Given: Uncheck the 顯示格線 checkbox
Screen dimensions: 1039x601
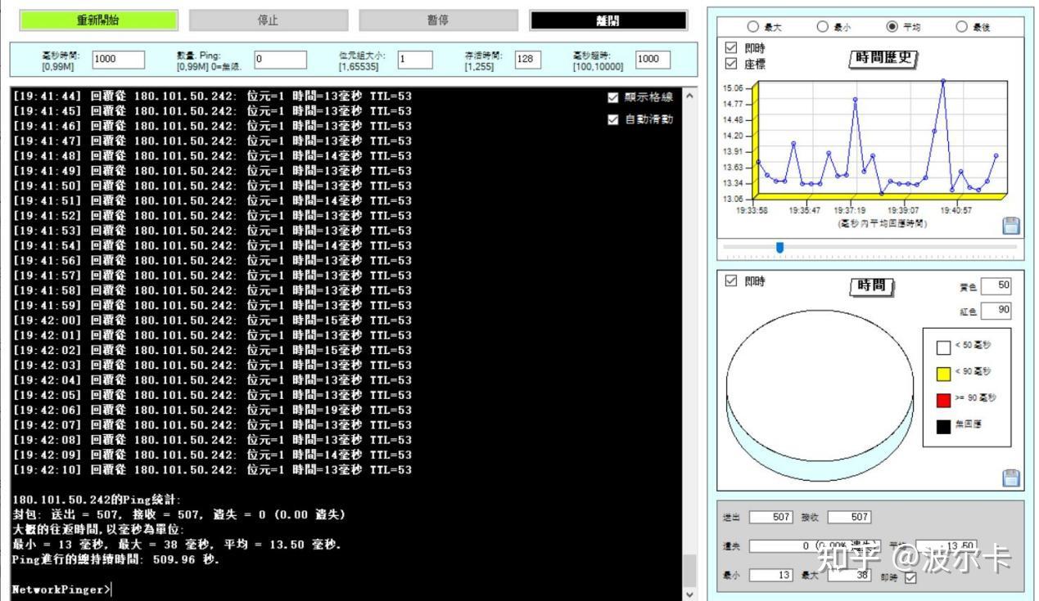Looking at the screenshot, I should click(613, 96).
